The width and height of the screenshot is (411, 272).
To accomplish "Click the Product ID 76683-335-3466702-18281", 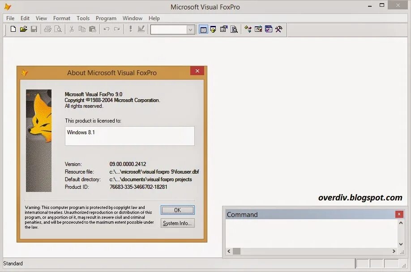I will click(138, 187).
